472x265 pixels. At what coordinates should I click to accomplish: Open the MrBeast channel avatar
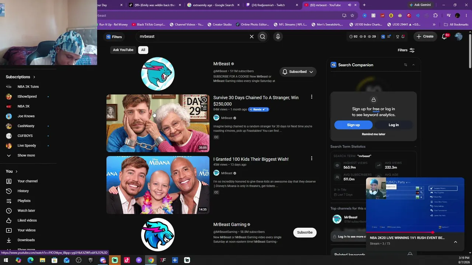pyautogui.click(x=158, y=74)
